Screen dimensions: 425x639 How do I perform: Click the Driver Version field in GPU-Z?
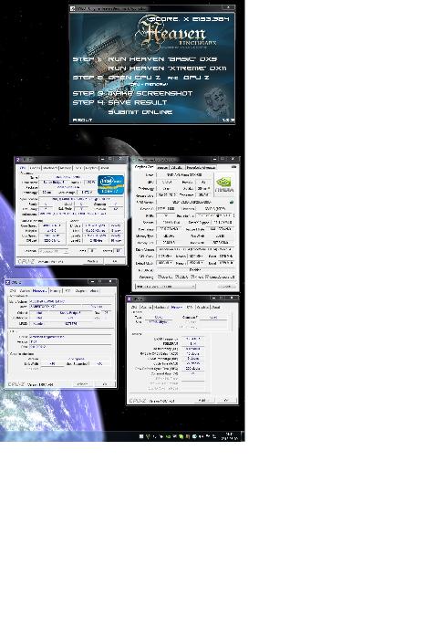click(x=195, y=249)
